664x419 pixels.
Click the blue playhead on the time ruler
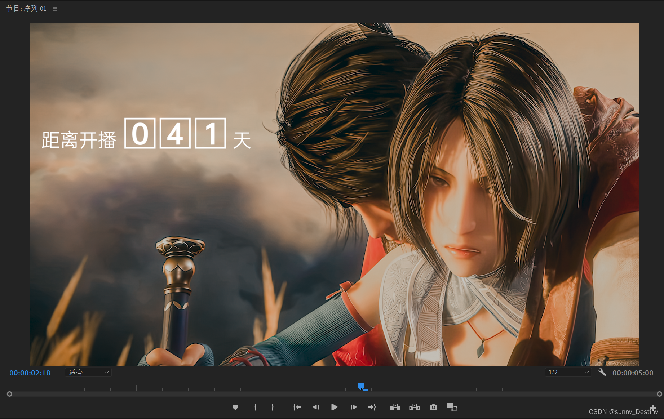coord(362,387)
